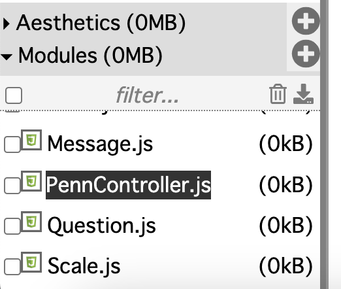Image resolution: width=341 pixels, height=289 pixels.
Task: Tick the checkbox beside Message.js
Action: pyautogui.click(x=12, y=144)
